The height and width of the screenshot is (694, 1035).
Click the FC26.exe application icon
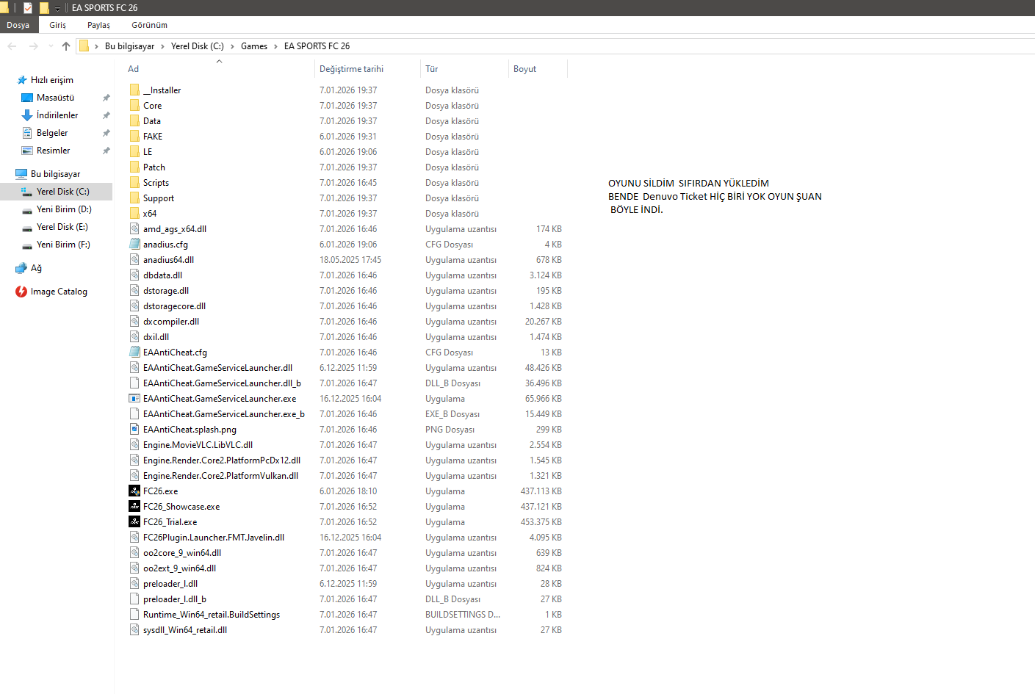[x=134, y=491]
